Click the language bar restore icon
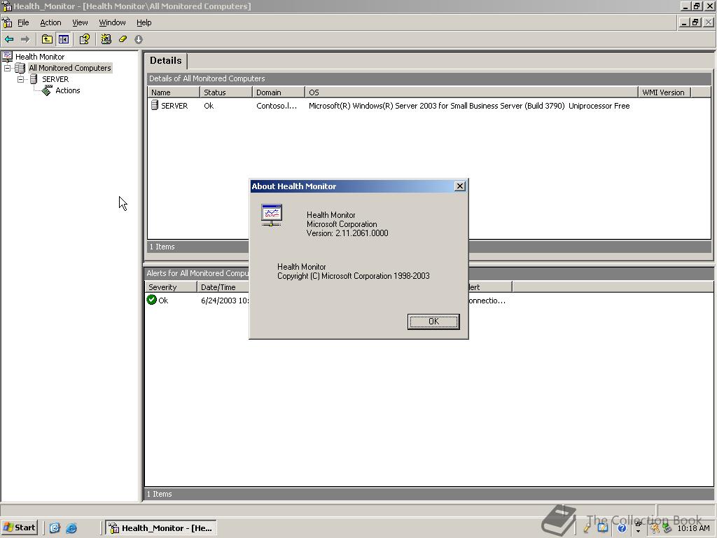The height and width of the screenshot is (538, 717). [639, 524]
